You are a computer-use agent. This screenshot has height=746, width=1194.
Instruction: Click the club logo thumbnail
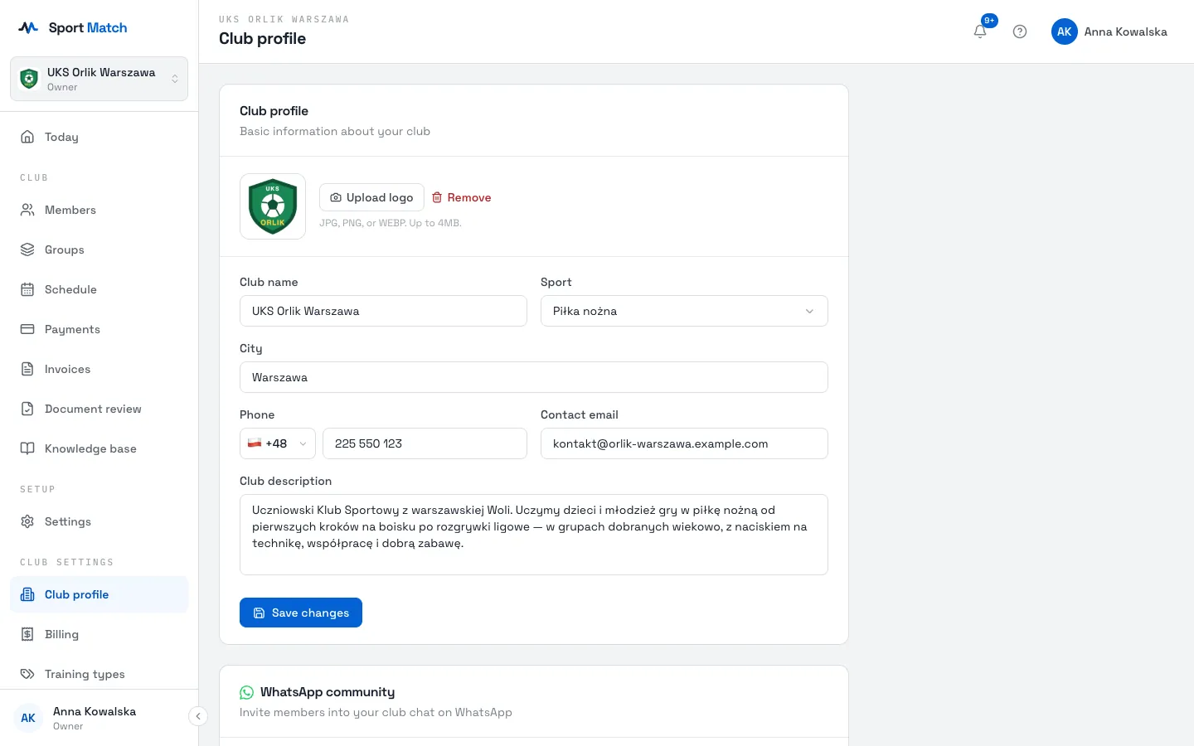[x=273, y=206]
